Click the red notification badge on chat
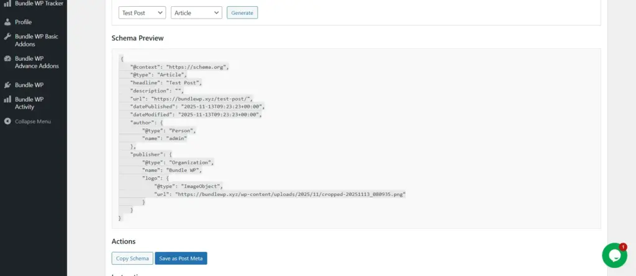636x276 pixels. point(623,247)
